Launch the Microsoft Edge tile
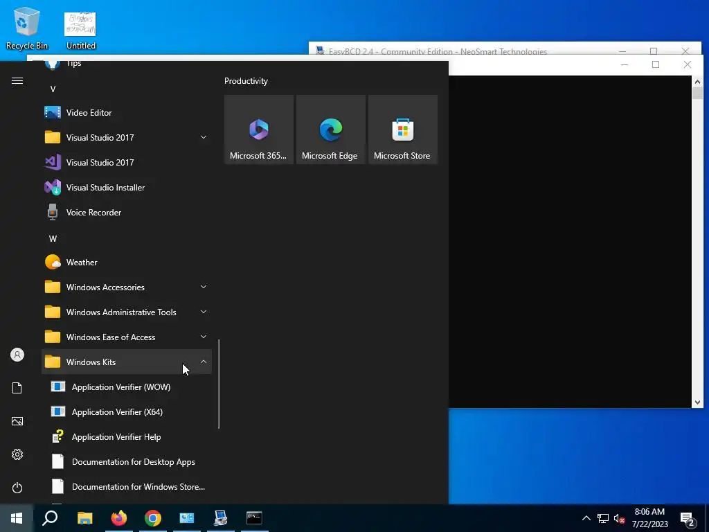Viewport: 709px width, 532px height. (330, 130)
